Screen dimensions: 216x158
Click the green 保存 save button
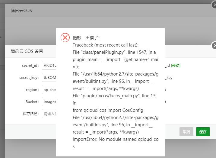click(203, 132)
